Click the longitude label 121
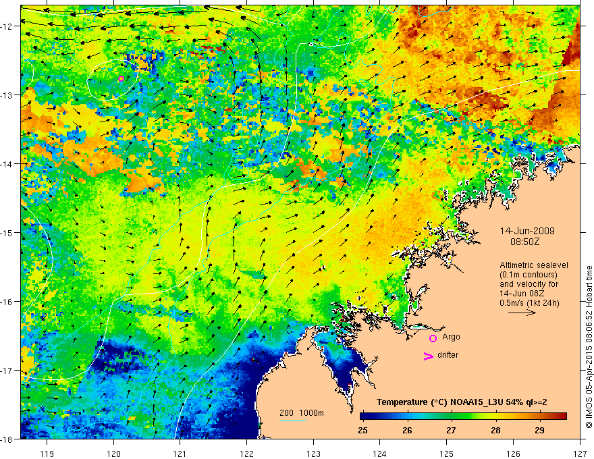The height and width of the screenshot is (459, 594). [x=180, y=454]
